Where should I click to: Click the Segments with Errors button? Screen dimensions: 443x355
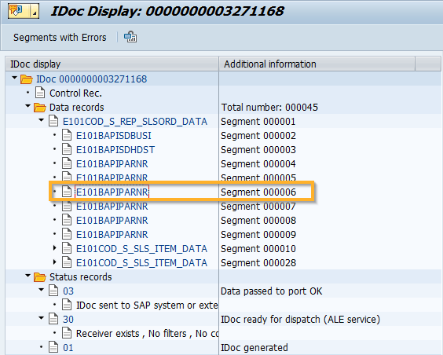tap(60, 37)
